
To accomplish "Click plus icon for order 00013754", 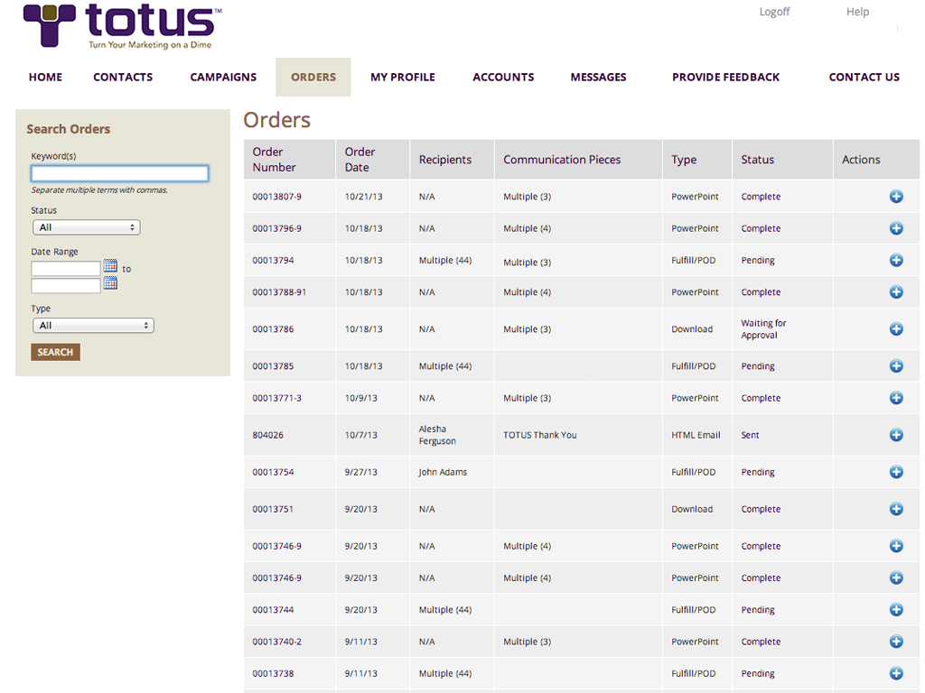I will click(x=896, y=472).
